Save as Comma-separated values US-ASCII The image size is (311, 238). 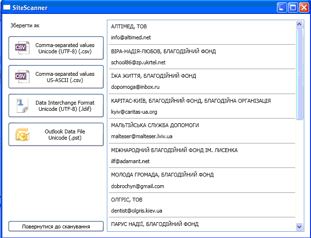tap(56, 77)
